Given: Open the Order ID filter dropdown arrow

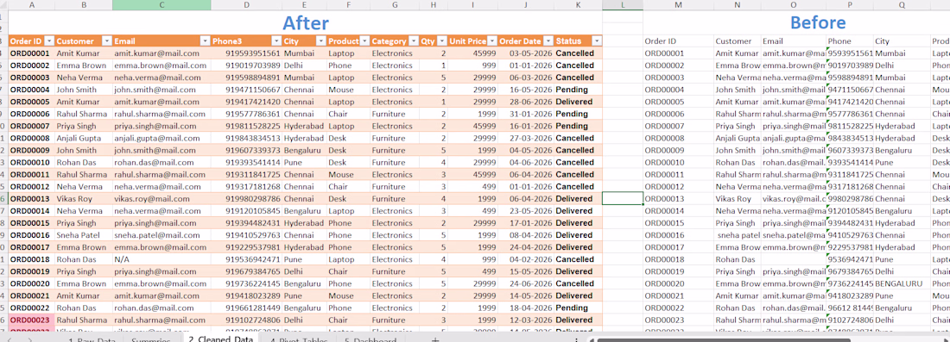Looking at the screenshot, I should [x=49, y=41].
